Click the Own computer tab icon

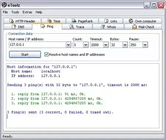point(131,21)
